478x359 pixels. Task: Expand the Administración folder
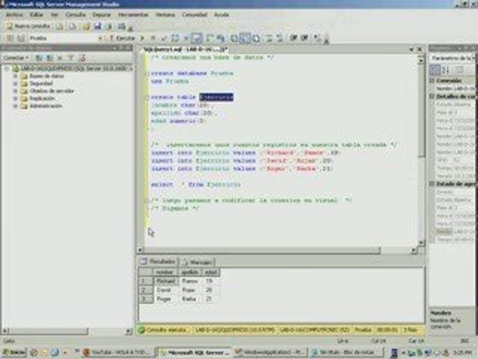15,106
